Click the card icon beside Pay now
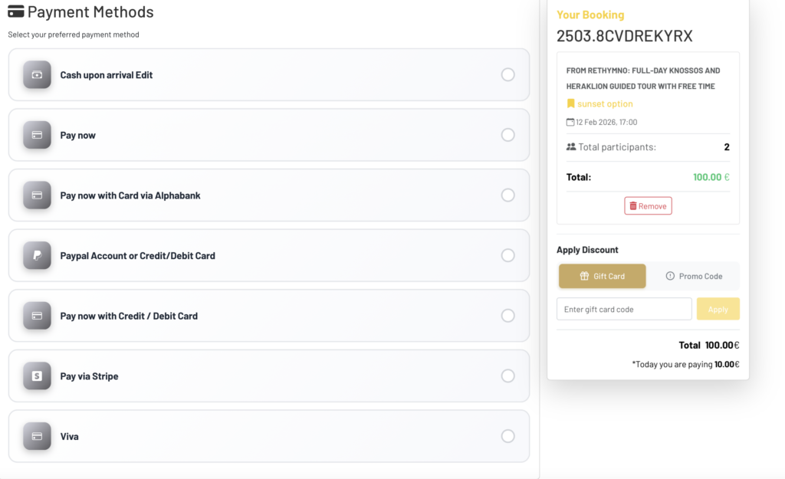Viewport: 785px width, 479px height. coord(37,135)
